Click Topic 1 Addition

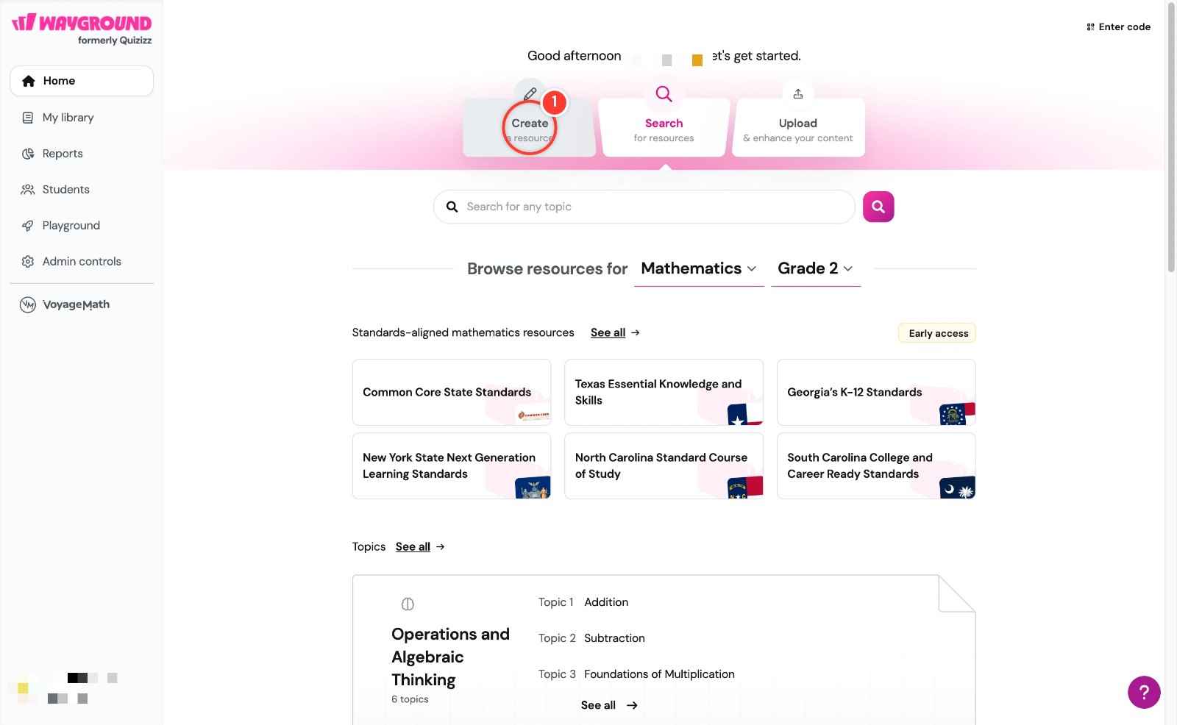click(583, 602)
